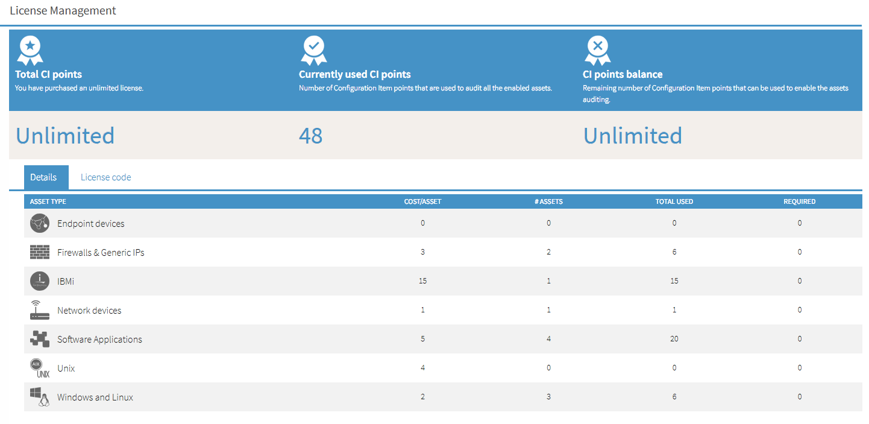The width and height of the screenshot is (869, 424).
Task: Click the Network devices router icon
Action: tap(40, 310)
